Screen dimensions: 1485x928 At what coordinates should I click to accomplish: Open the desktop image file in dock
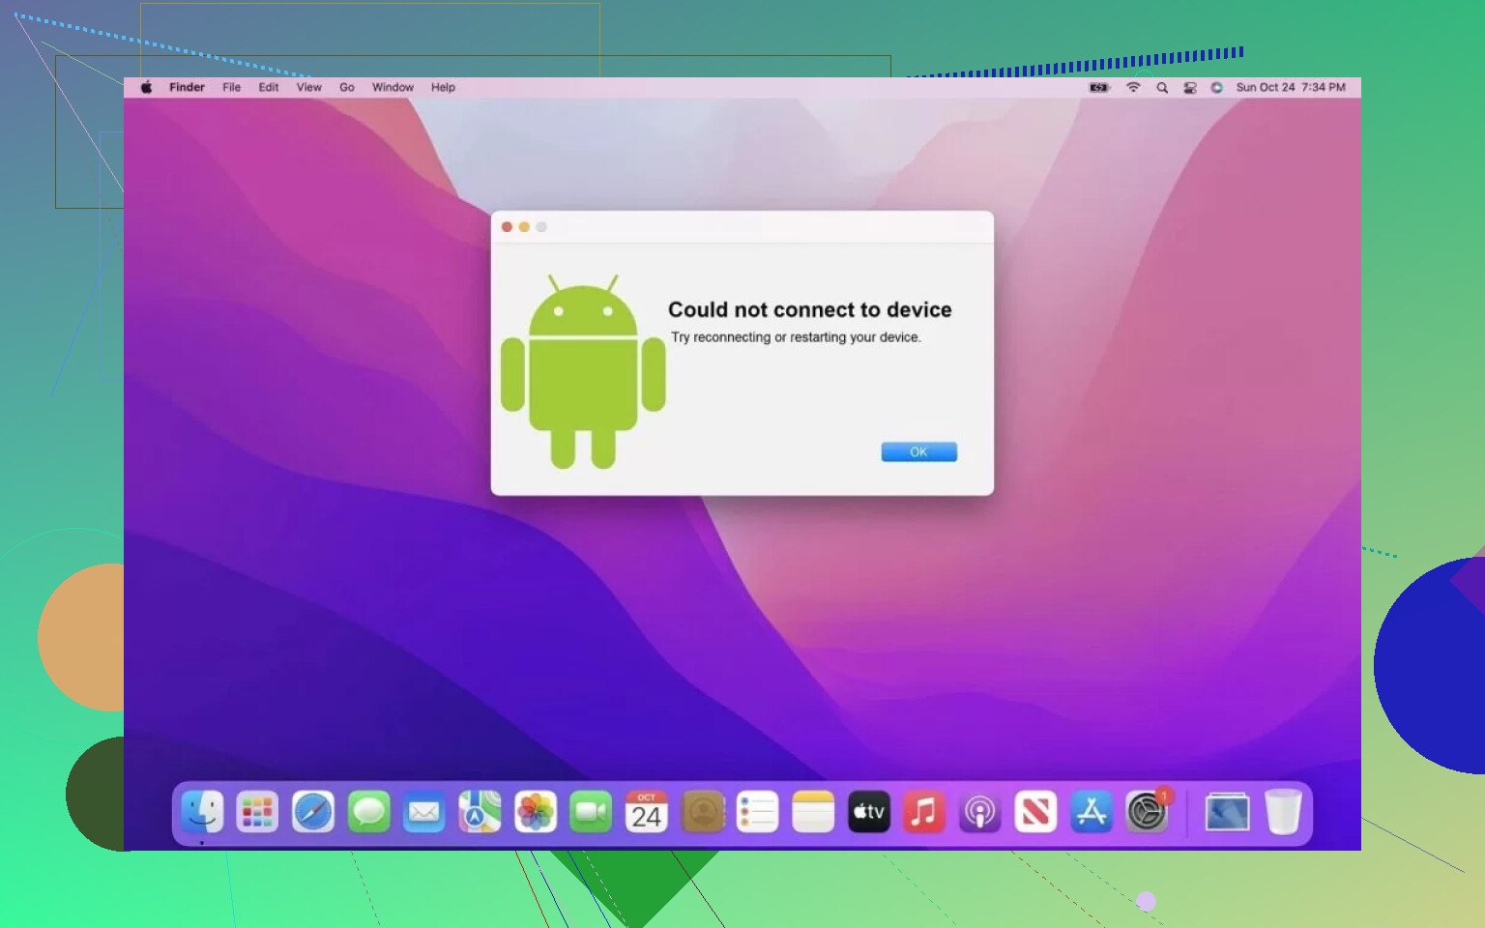(1227, 812)
